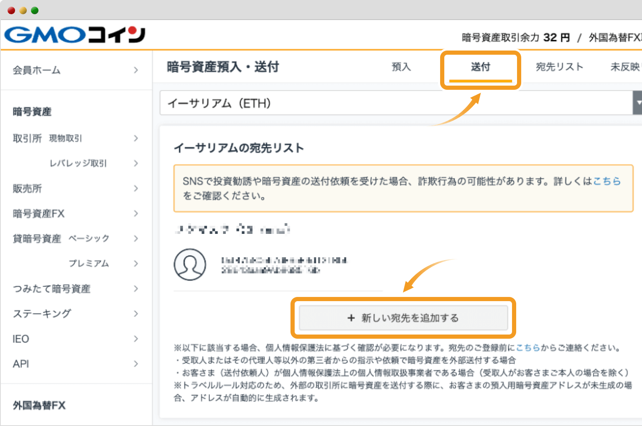642x426 pixels.
Task: Click the user avatar icon in destination list
Action: pos(190,265)
